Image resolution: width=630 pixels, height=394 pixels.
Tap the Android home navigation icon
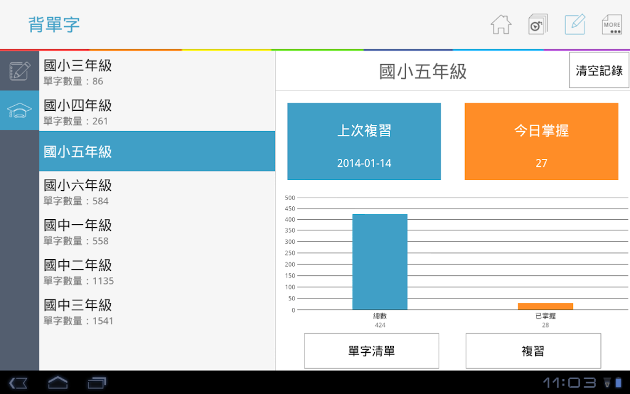[x=58, y=382]
